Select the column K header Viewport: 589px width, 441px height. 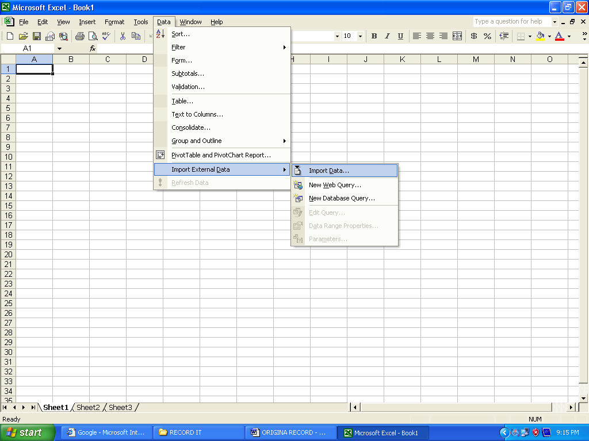click(x=402, y=59)
